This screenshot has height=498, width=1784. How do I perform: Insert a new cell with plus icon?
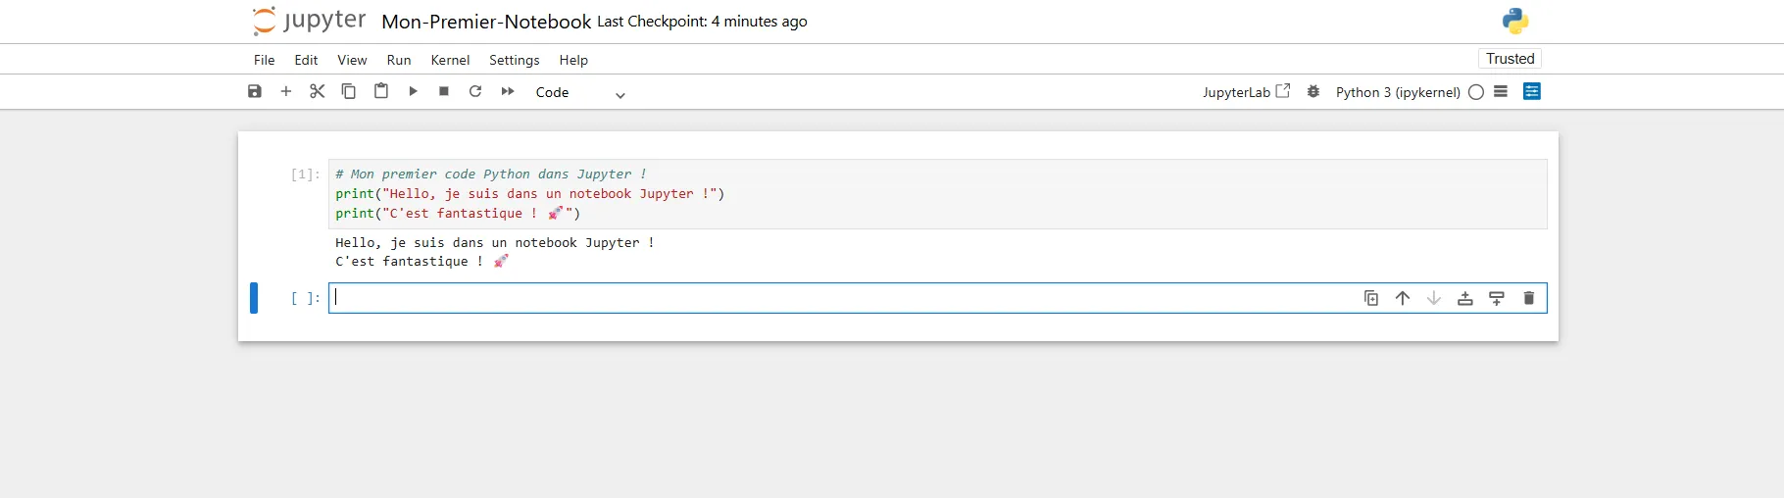point(286,91)
